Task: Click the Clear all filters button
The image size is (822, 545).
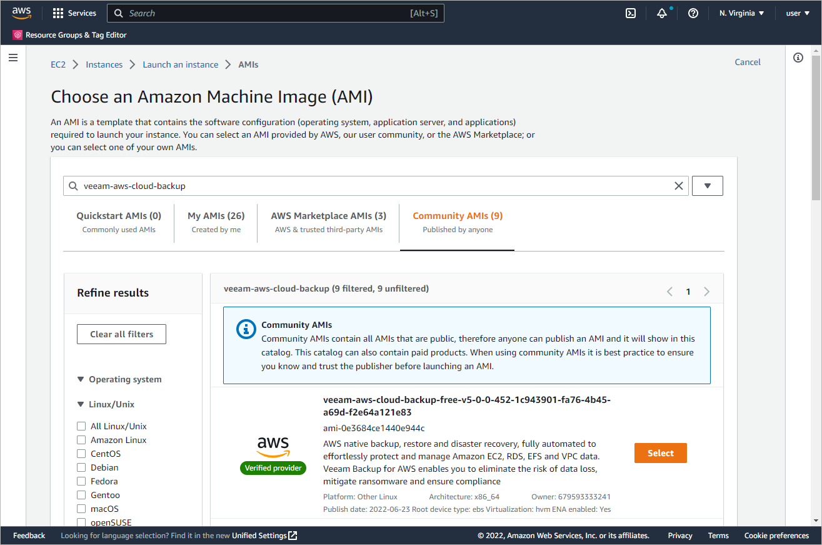Action: pos(121,334)
